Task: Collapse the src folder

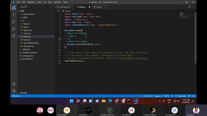Action: click(23, 21)
